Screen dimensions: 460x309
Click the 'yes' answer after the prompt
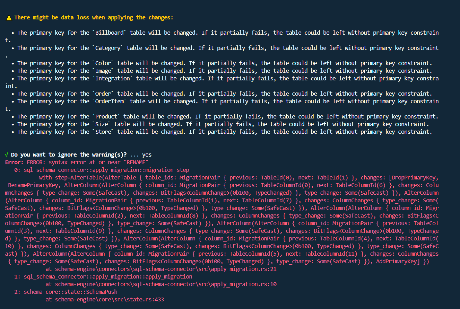(x=147, y=154)
